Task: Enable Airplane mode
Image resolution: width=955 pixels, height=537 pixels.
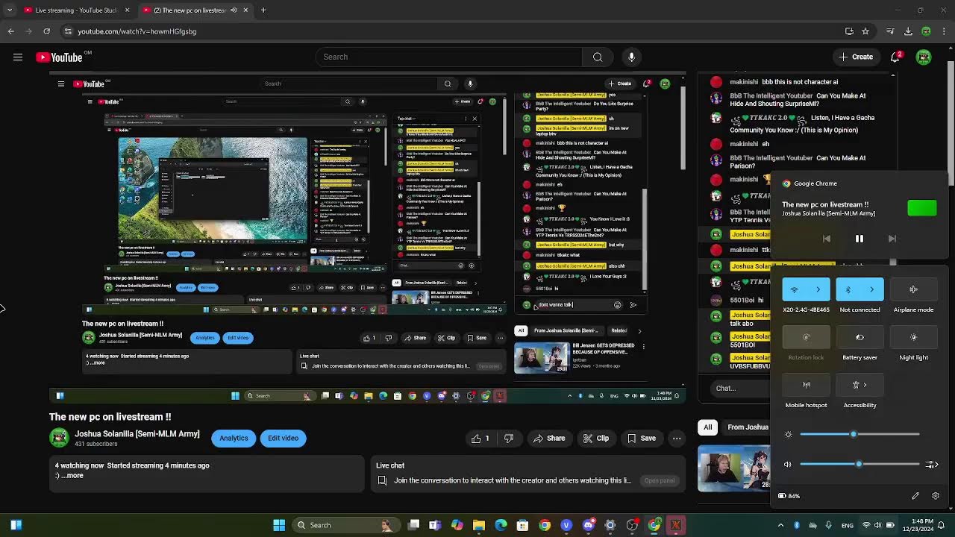Action: [913, 289]
